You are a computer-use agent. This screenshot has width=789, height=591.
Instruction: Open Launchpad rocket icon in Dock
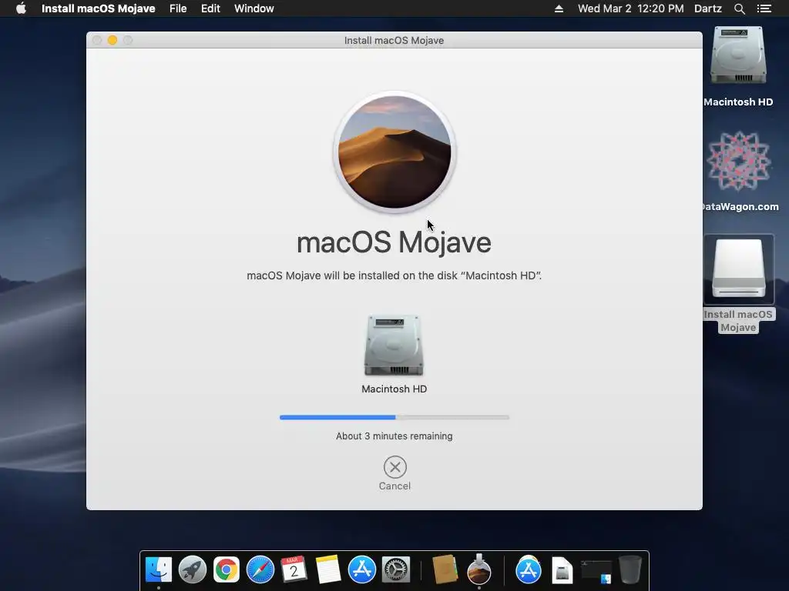[x=193, y=570]
